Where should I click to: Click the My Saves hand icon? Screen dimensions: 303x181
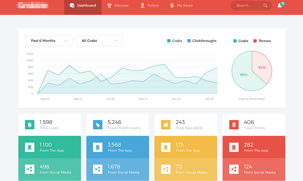coord(172,5)
